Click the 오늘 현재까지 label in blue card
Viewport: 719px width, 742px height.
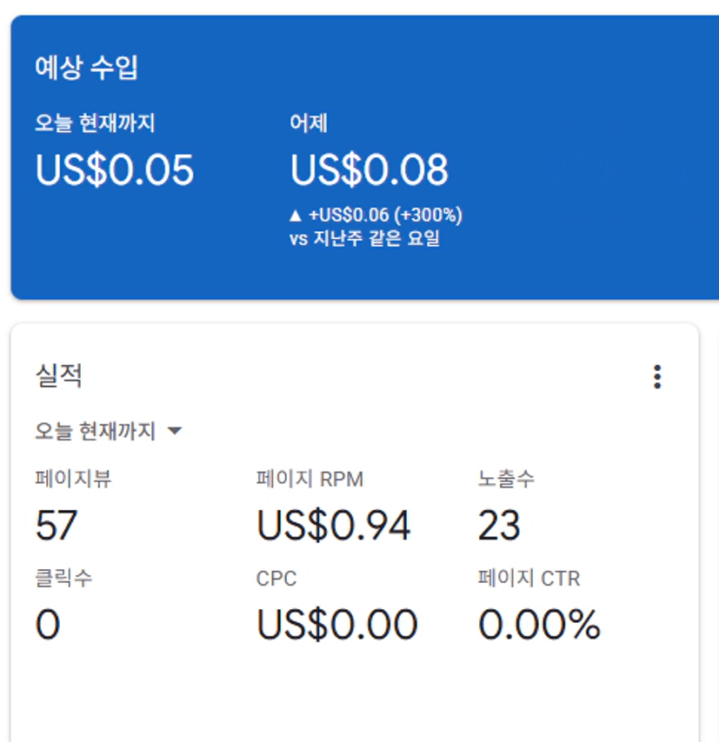96,123
